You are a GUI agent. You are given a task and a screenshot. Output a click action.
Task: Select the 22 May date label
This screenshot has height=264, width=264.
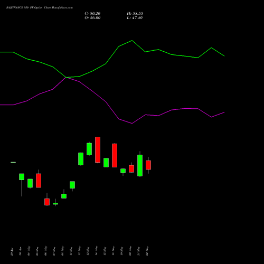pos(147,251)
